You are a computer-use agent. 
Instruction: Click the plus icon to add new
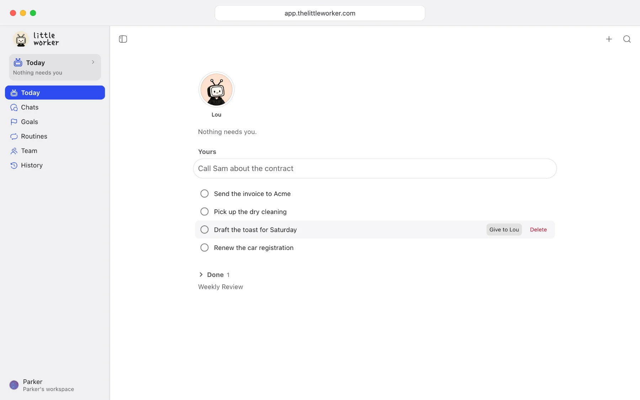(x=609, y=39)
